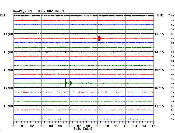
Task: Click the 17:00 CET time label
Action: coord(8,88)
